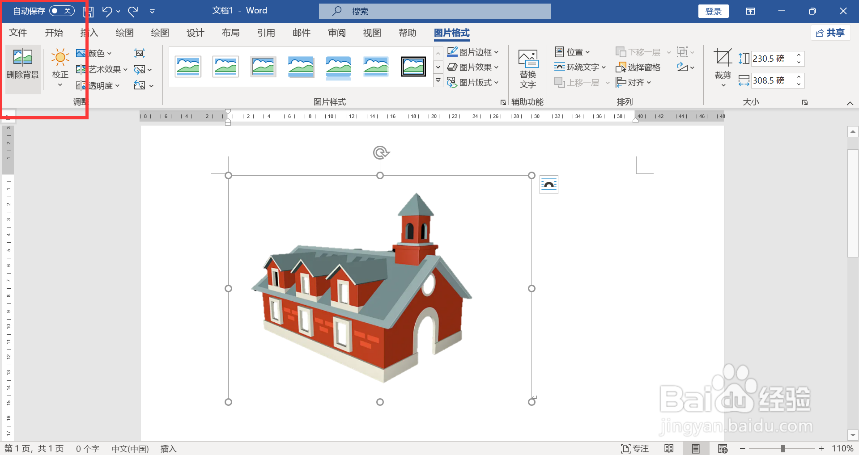
Task: Click the Compress Pictures icon
Action: click(140, 53)
